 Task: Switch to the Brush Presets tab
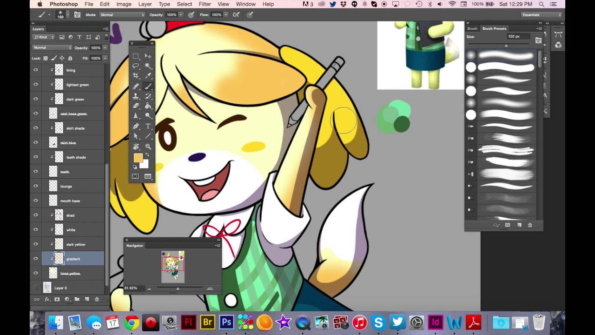[494, 28]
